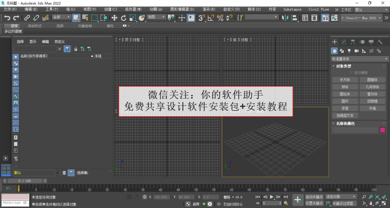Toggle Display Lights filter in Scene Explorer

coord(16,70)
